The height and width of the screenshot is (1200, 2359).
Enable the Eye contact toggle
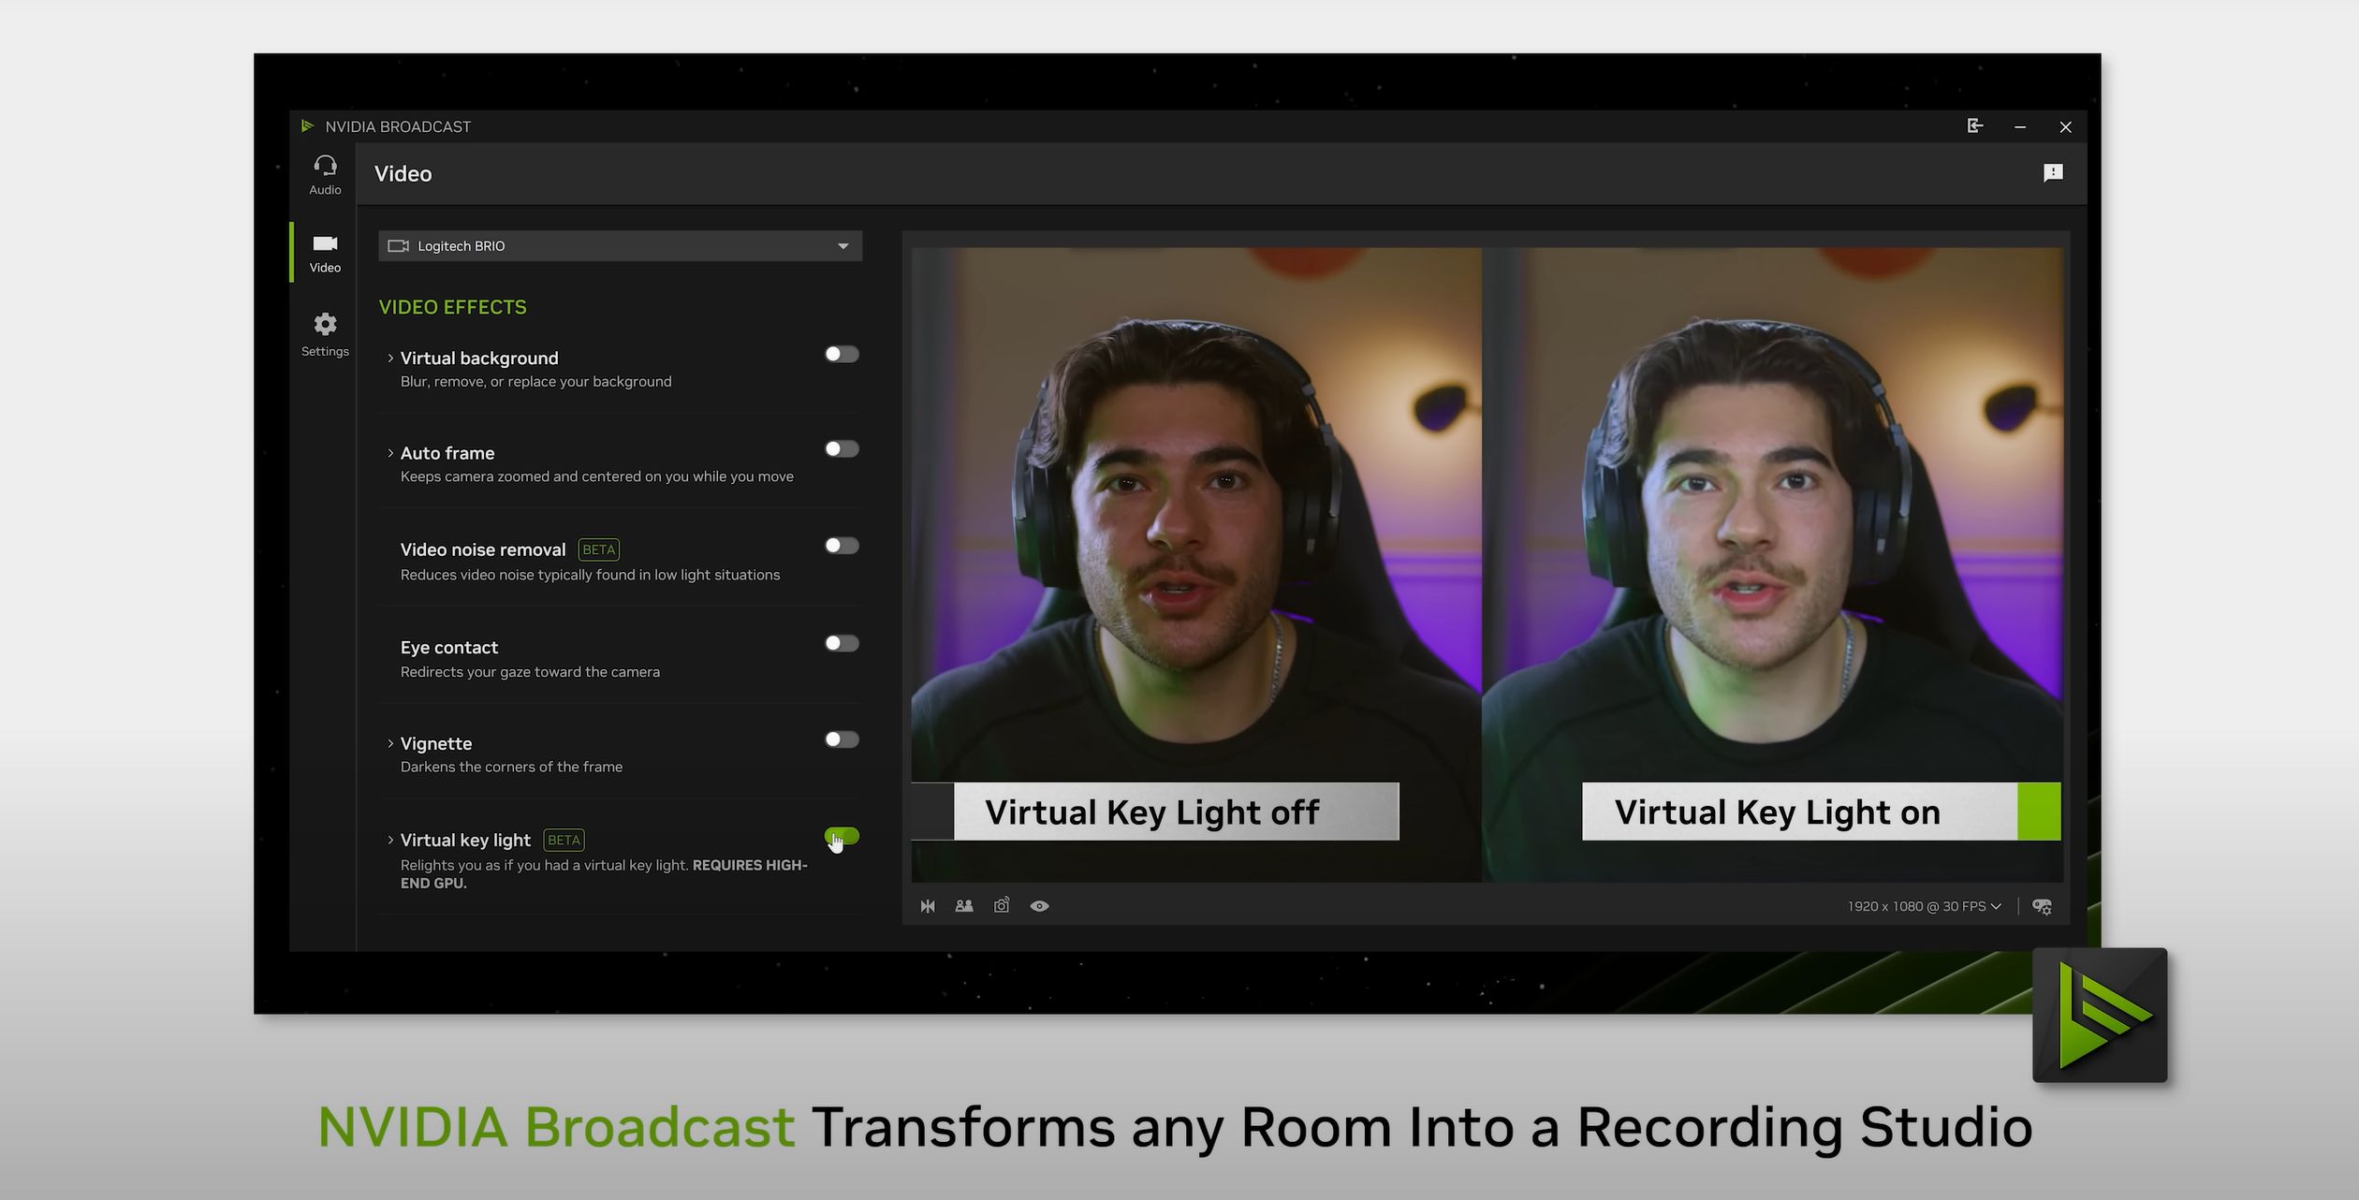(842, 643)
